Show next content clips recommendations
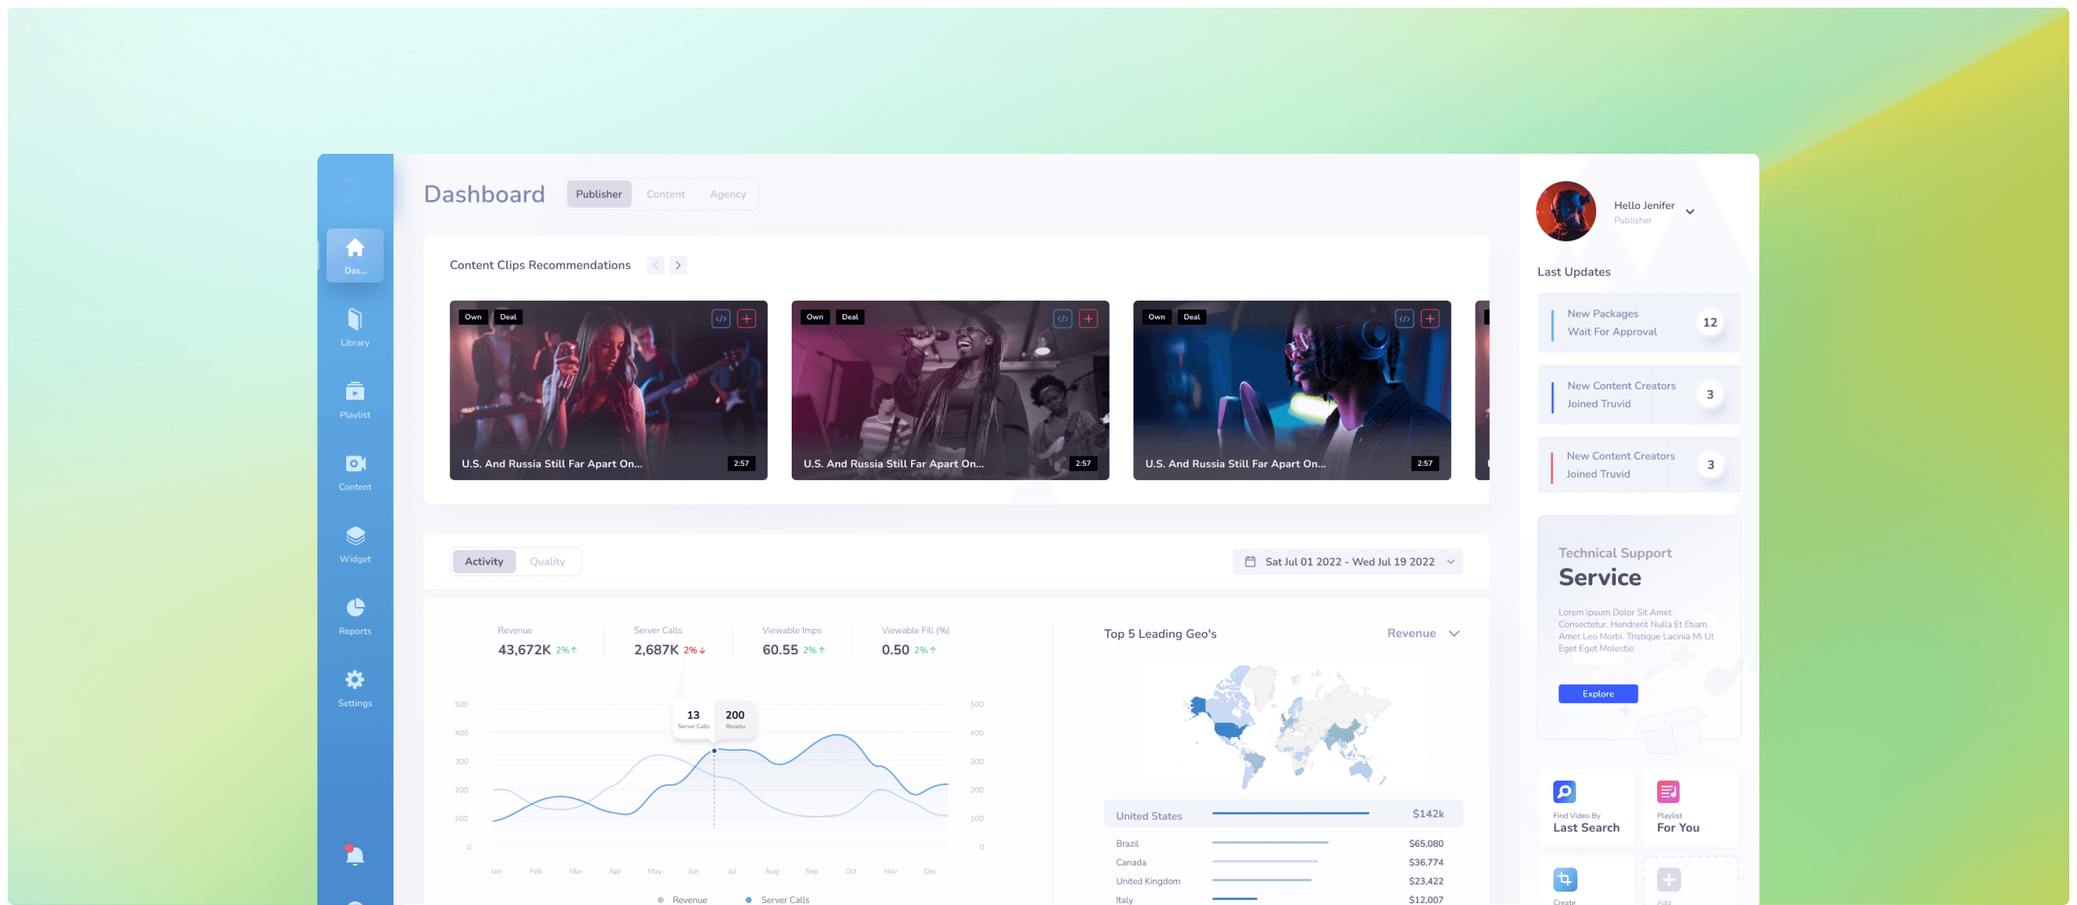This screenshot has width=2077, height=905. (678, 265)
